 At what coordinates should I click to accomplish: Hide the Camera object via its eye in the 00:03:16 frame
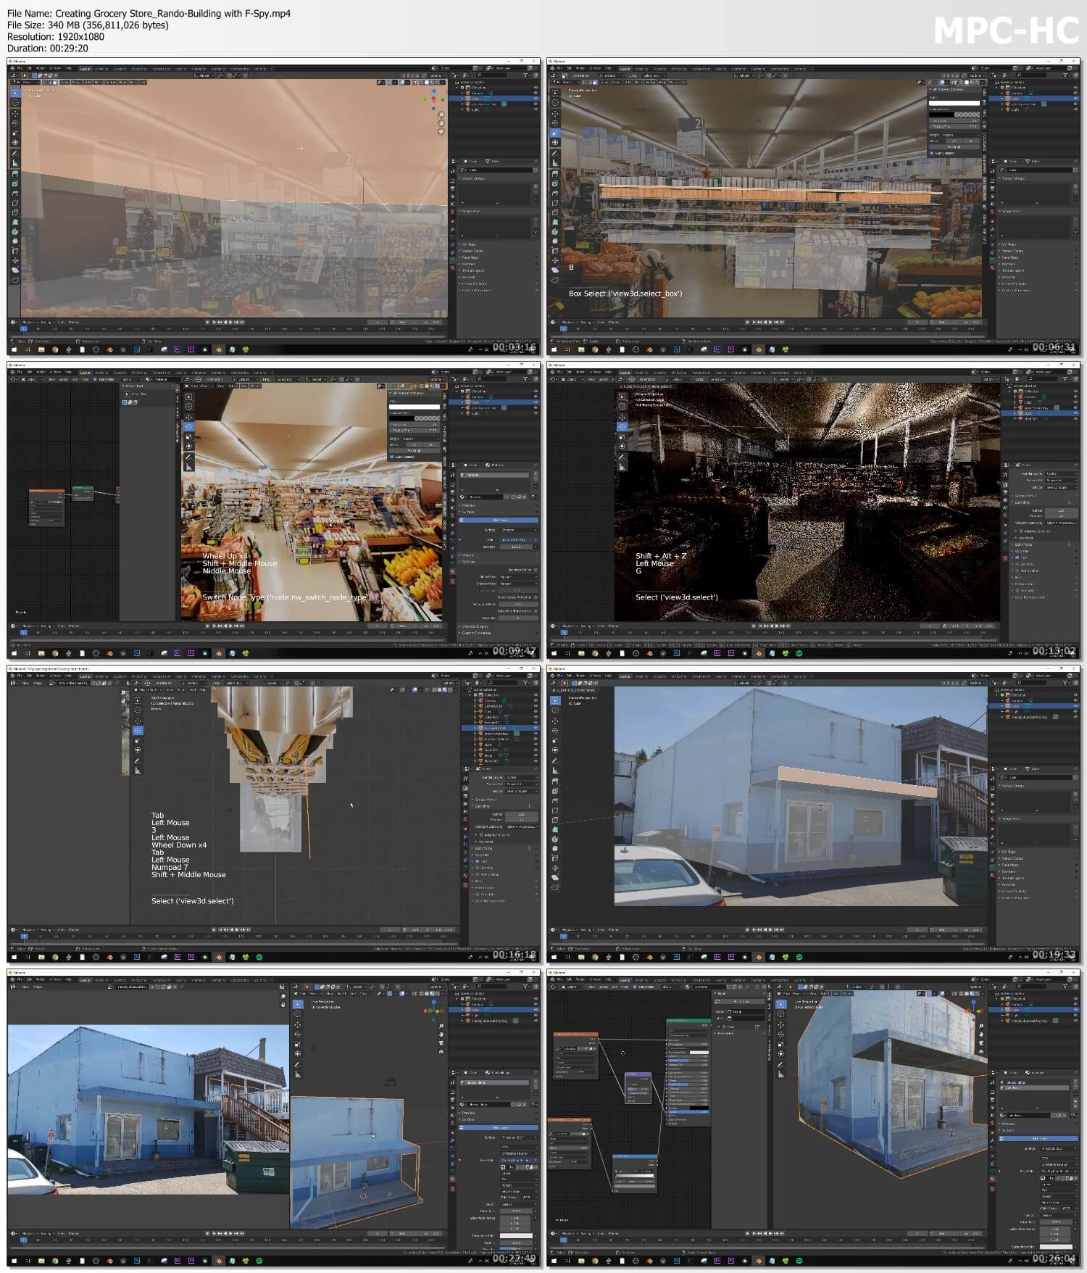(536, 92)
